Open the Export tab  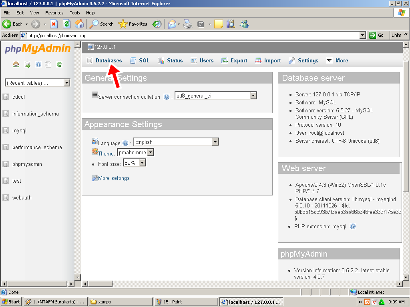click(x=234, y=61)
